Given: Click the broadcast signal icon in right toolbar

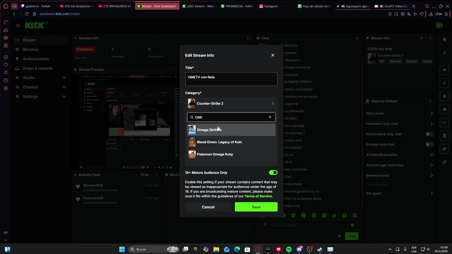Looking at the screenshot, I should pos(445,122).
